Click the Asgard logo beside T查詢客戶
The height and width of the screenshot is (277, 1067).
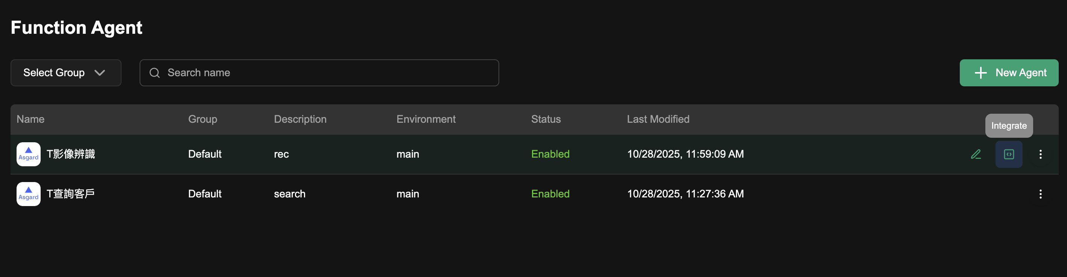(29, 194)
